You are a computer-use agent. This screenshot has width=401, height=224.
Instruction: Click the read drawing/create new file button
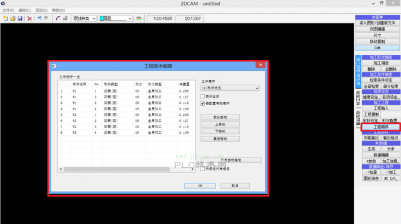click(377, 23)
